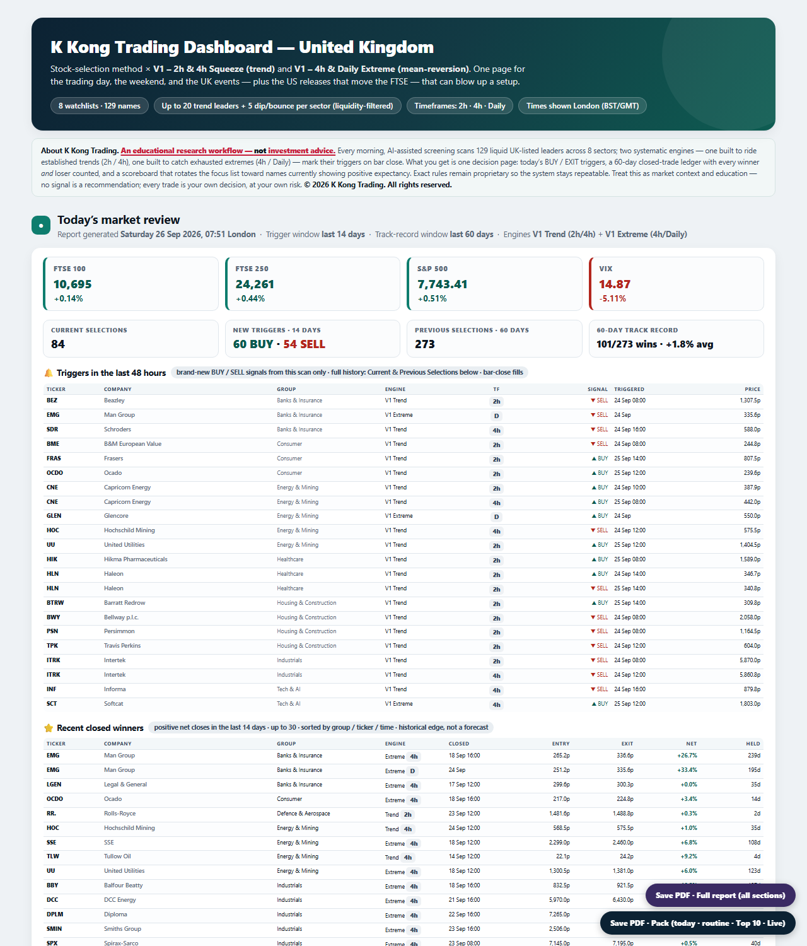Click the Current Selections card showing 84
The width and height of the screenshot is (807, 946).
[x=131, y=339]
